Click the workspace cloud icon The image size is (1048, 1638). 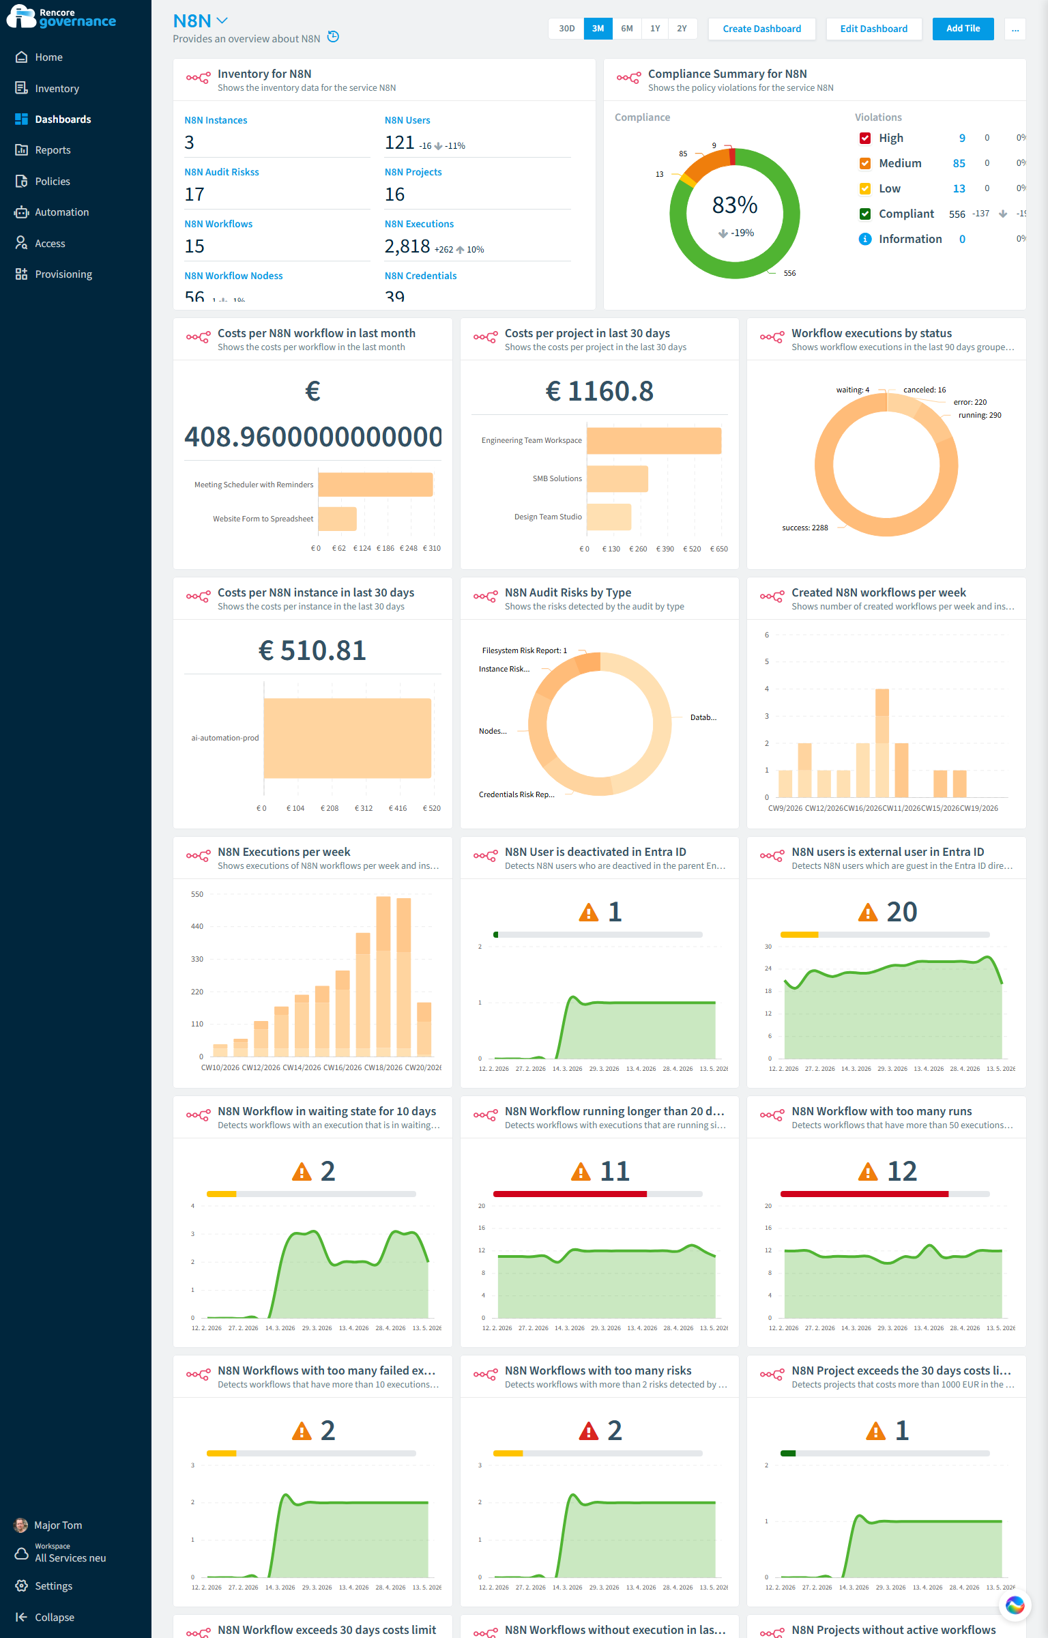pos(21,1553)
